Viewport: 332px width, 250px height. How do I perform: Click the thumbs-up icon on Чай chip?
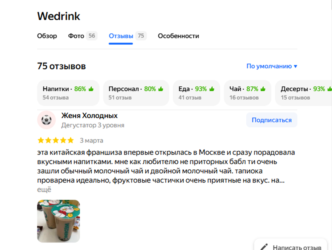[263, 89]
